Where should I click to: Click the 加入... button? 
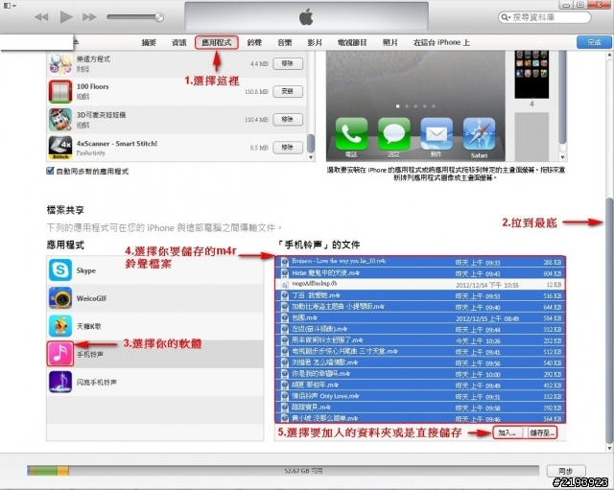(508, 432)
